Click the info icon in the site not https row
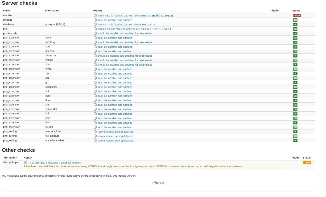 pos(25,163)
